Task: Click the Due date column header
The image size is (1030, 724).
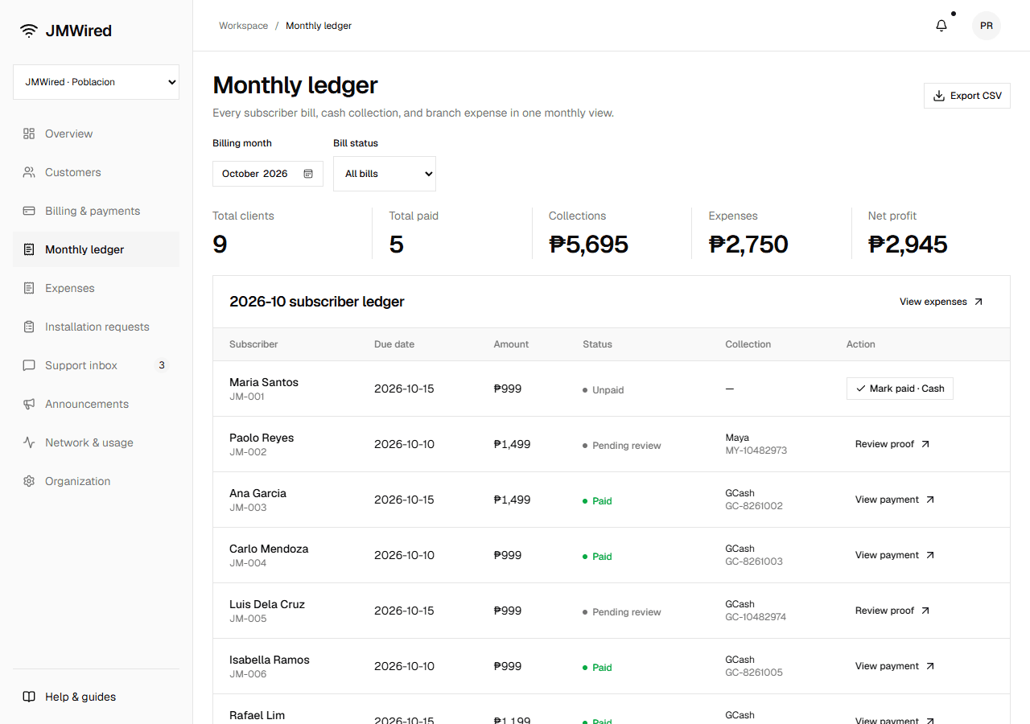Action: pyautogui.click(x=394, y=344)
